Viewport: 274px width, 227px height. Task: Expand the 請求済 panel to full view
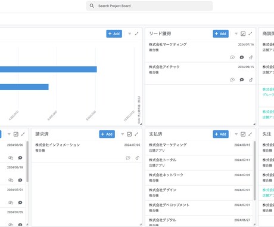tap(136, 134)
